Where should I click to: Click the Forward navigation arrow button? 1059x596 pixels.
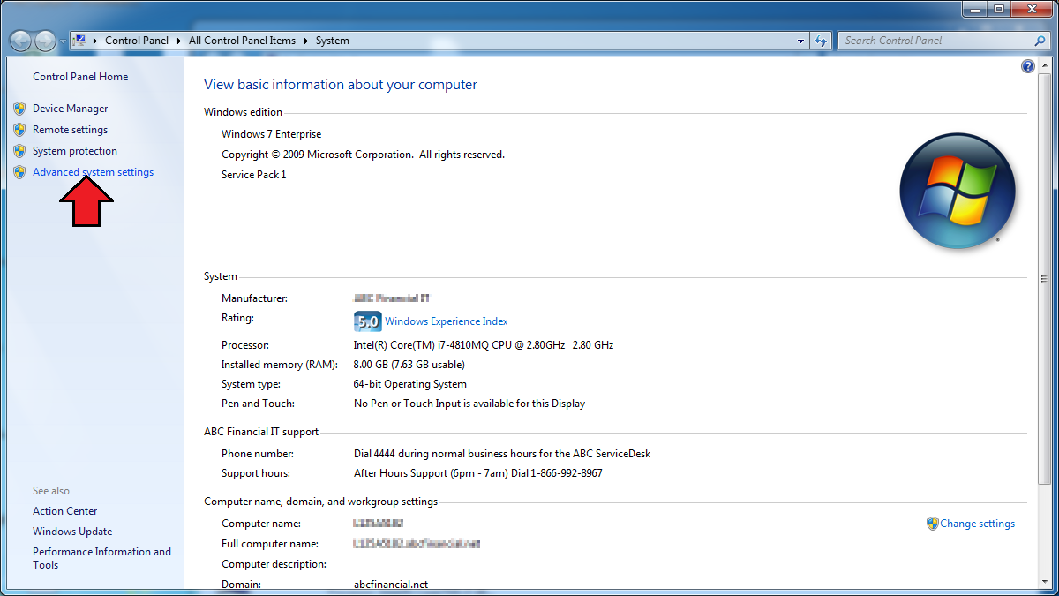coord(45,41)
